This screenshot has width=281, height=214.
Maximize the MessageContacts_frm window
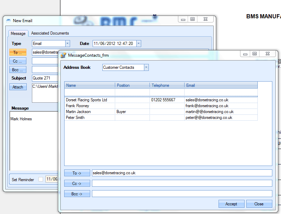point(255,54)
